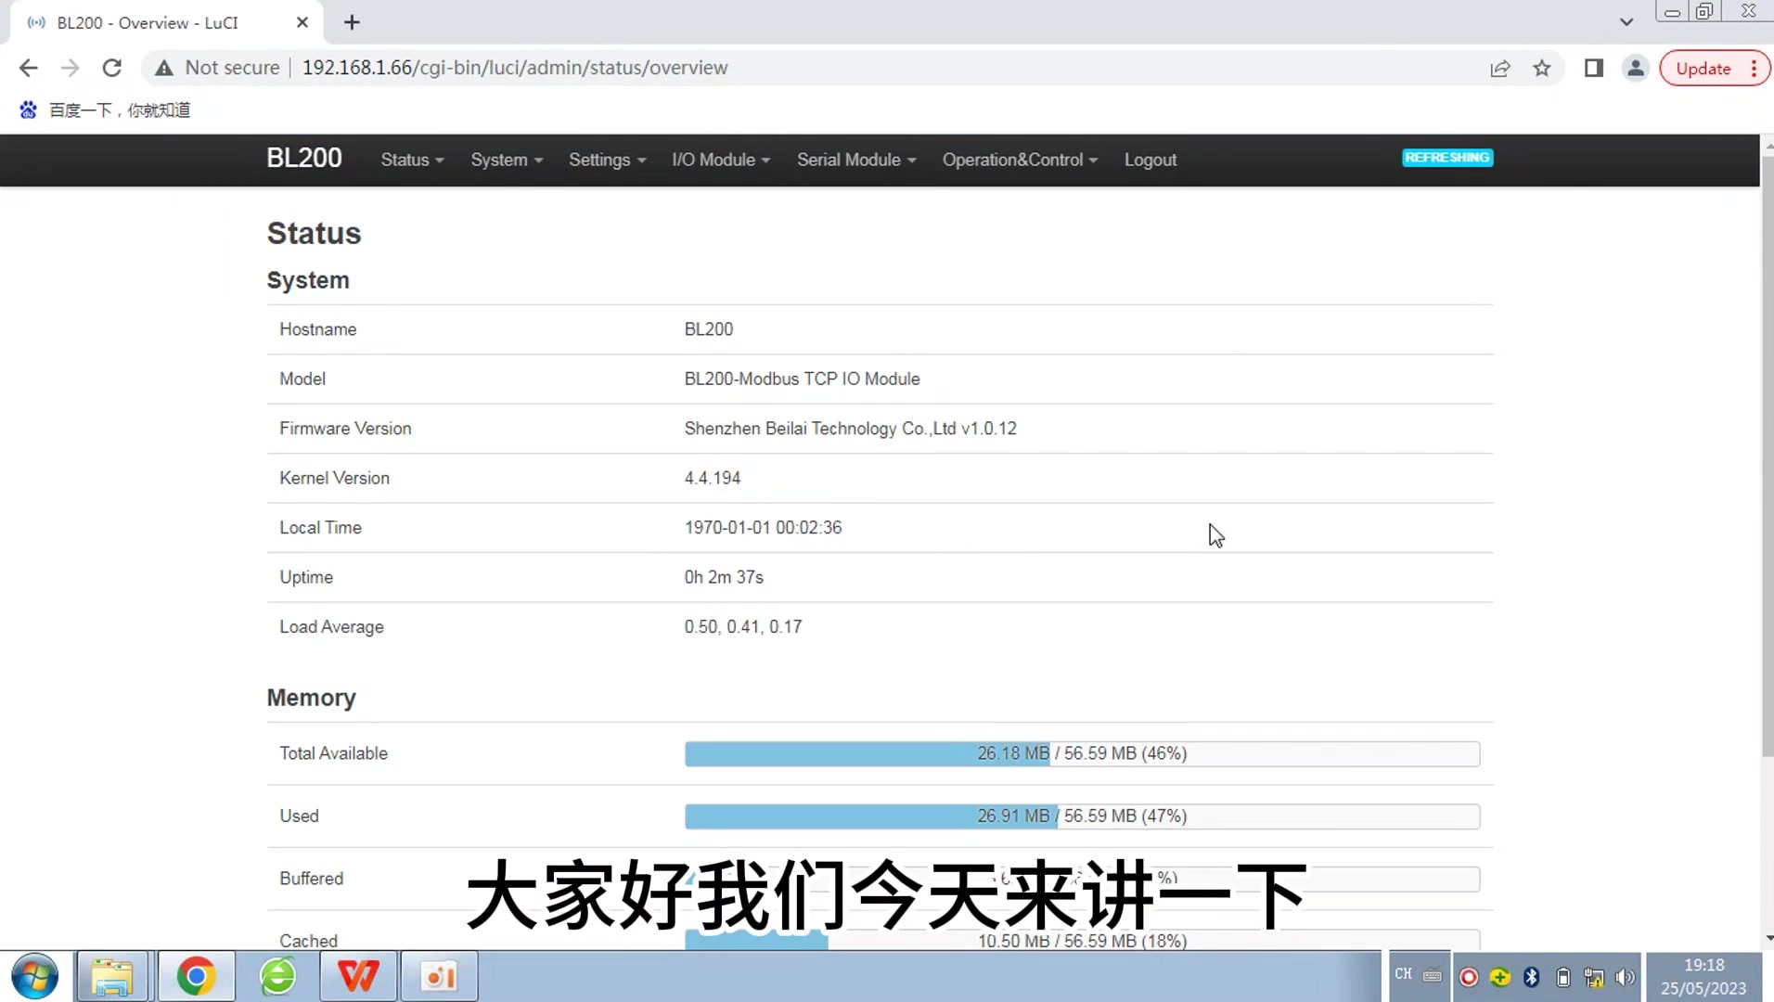
Task: Toggle the REFRESHING auto-refresh indicator
Action: [1446, 158]
